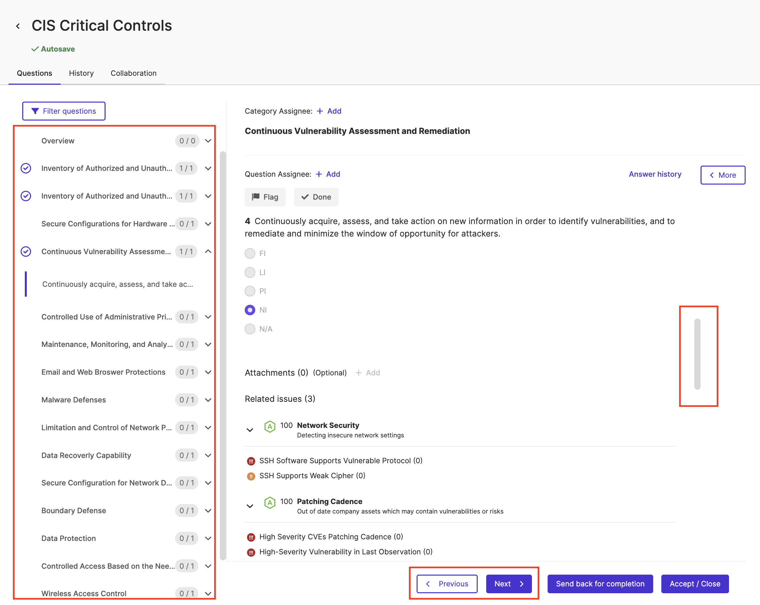Click severity icon for High-Severity Vulnerability in Last Observation

click(x=251, y=552)
